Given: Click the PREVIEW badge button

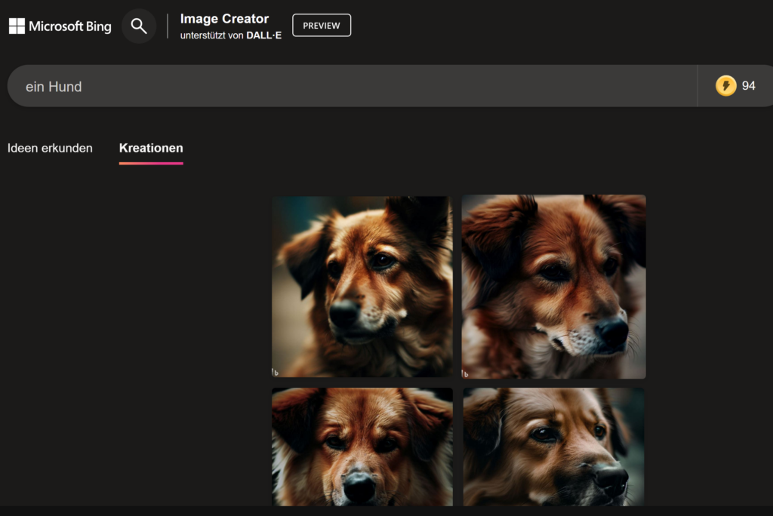Looking at the screenshot, I should click(322, 25).
